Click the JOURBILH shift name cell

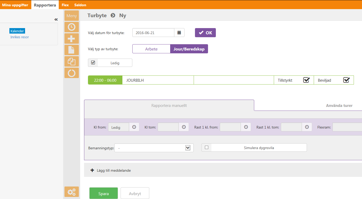158,80
